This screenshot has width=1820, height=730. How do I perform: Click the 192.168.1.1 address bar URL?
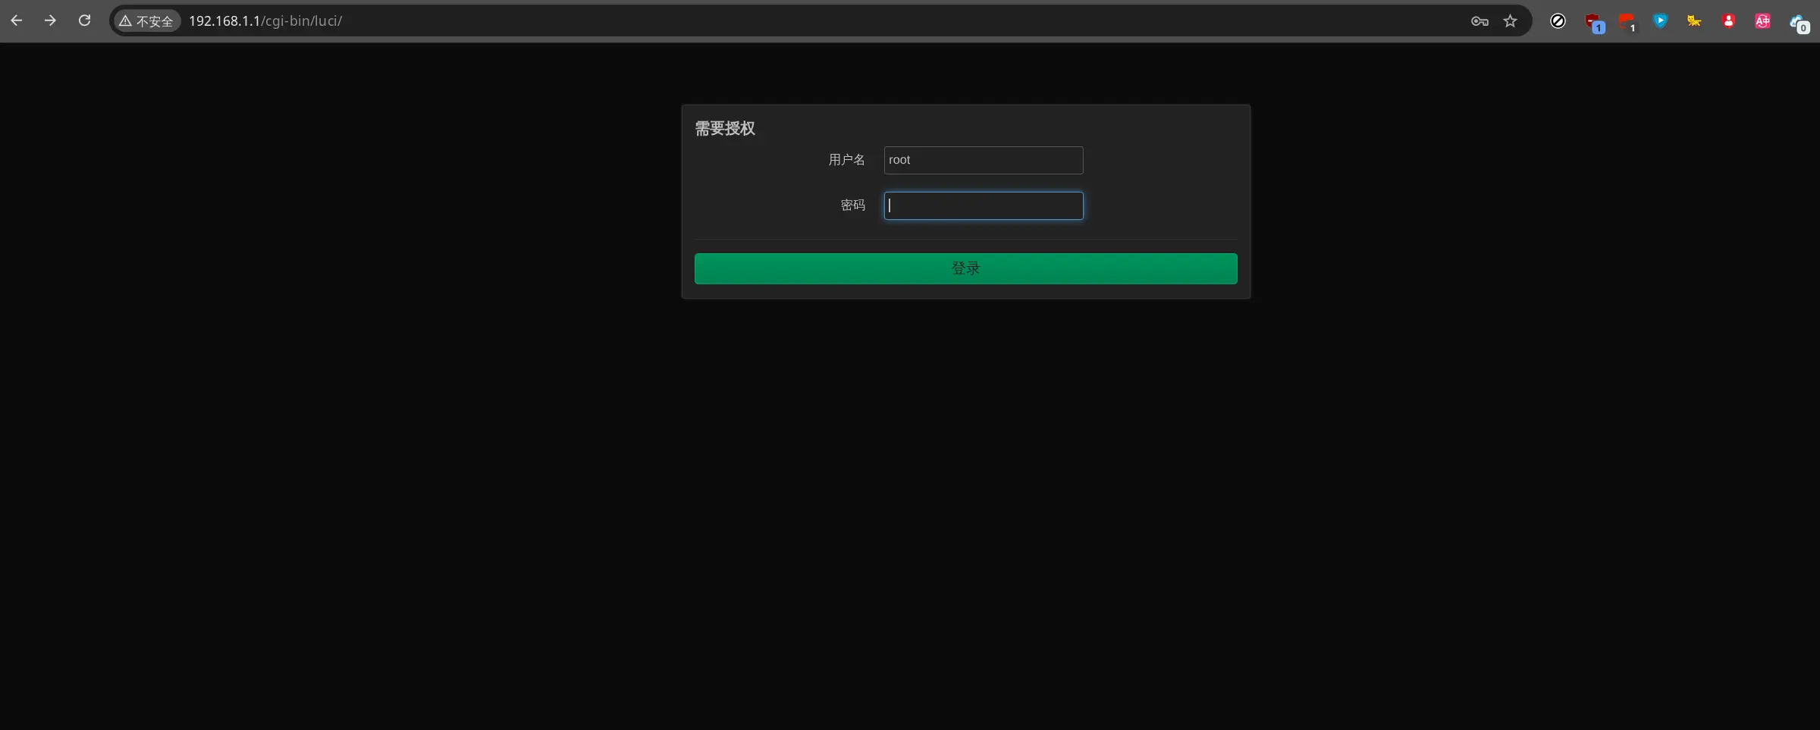(265, 21)
